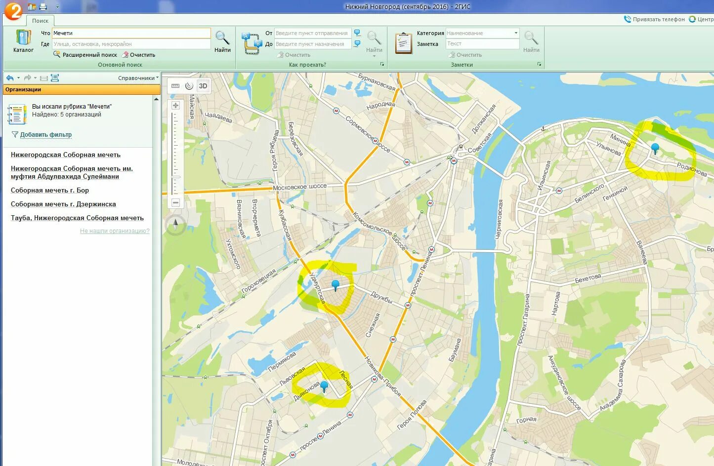Click the filter funnel icon
This screenshot has width=714, height=466.
pos(15,134)
